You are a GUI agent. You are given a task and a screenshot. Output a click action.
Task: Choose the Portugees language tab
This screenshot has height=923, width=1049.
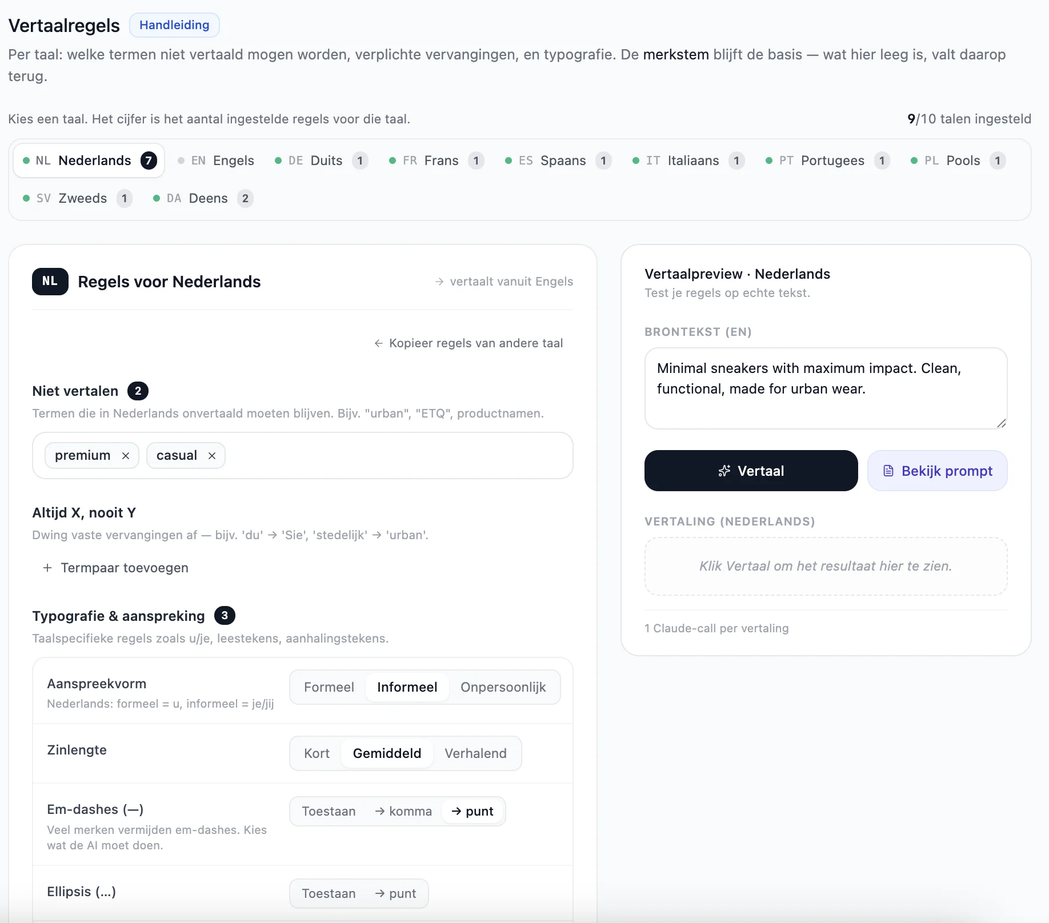point(827,160)
